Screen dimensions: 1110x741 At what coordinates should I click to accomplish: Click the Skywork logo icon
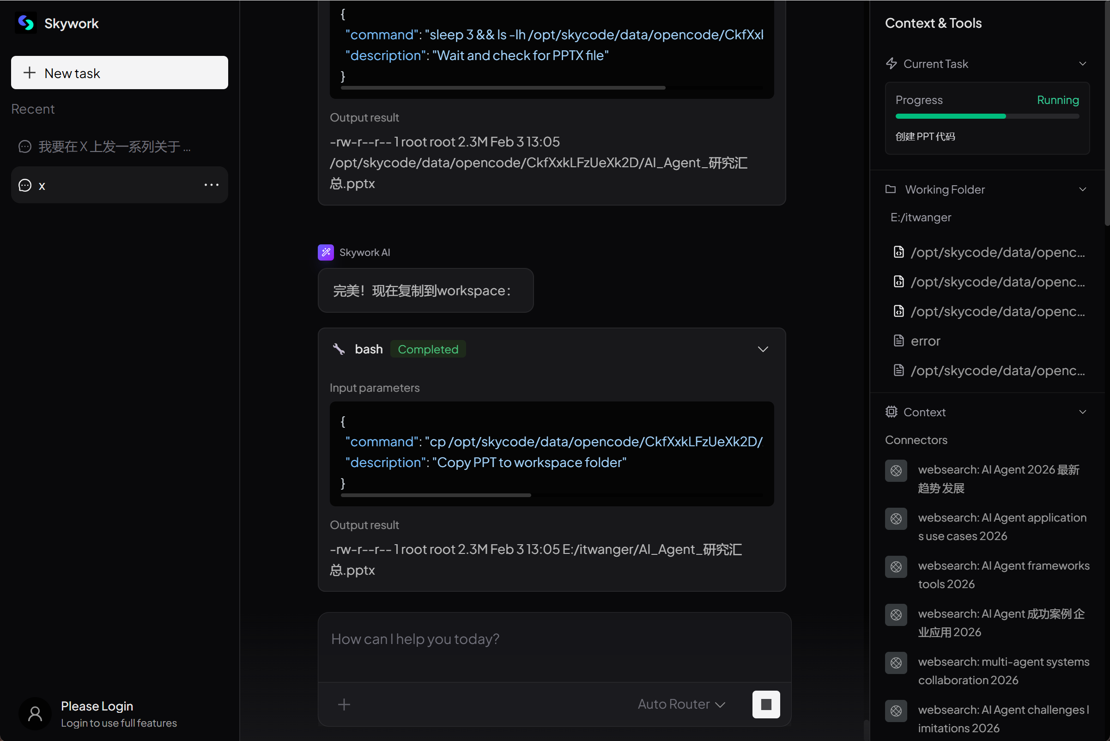[x=25, y=23]
